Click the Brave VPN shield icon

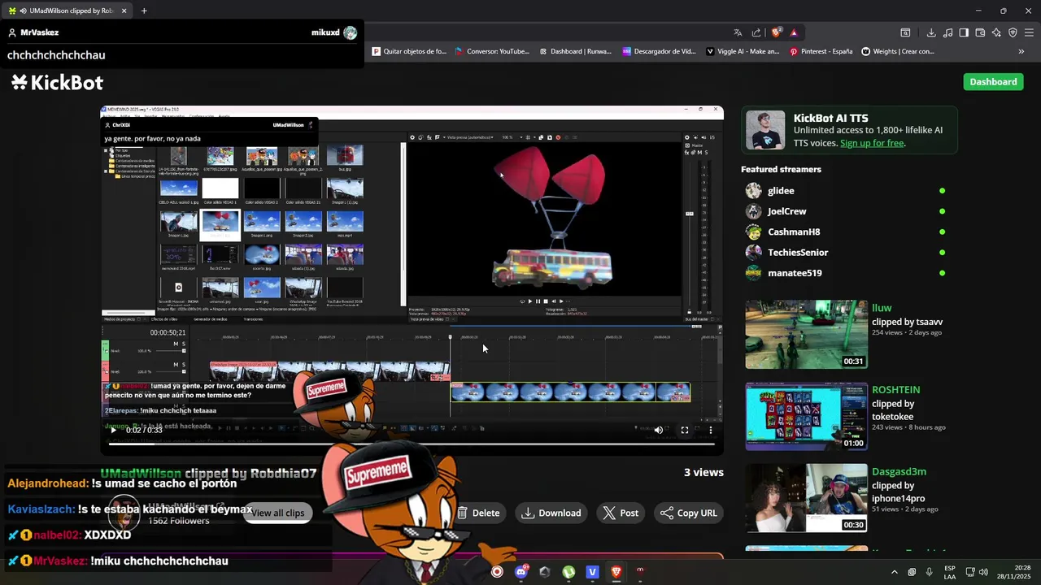(x=1013, y=32)
